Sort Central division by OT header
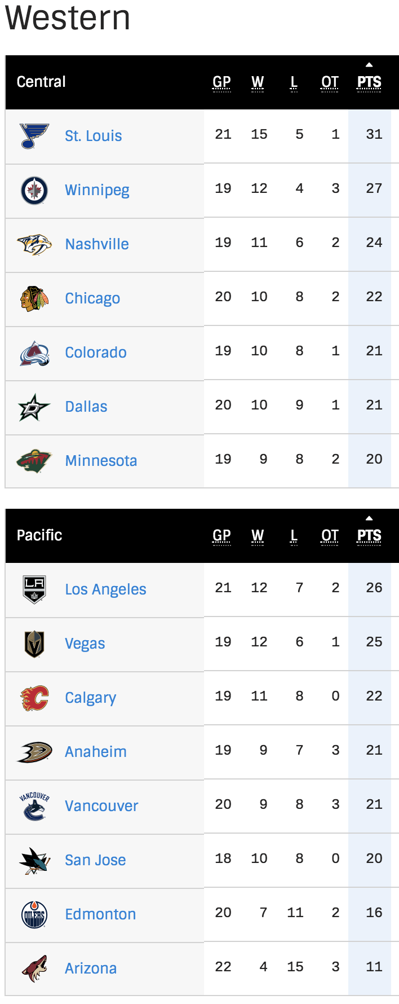This screenshot has height=1004, width=399. click(330, 82)
